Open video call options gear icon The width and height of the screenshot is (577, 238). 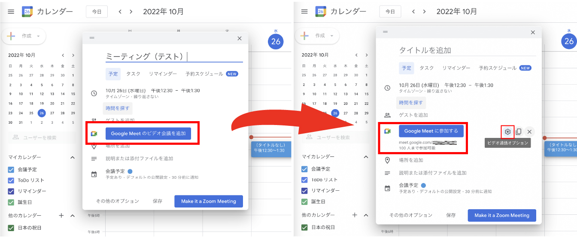[507, 132]
